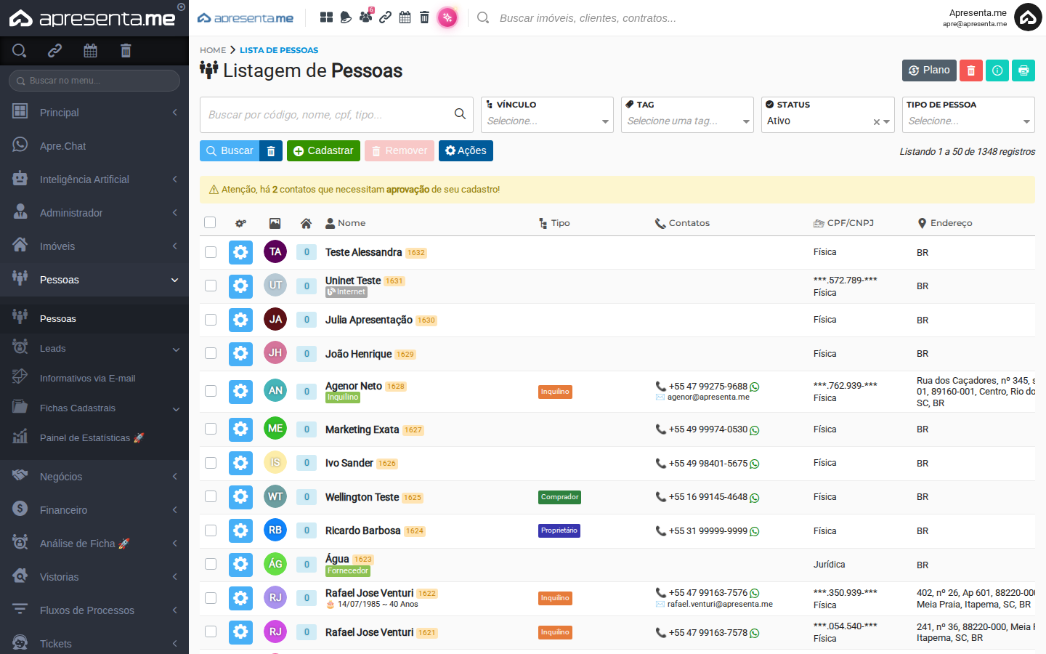Tick the checkbox for Ivo Sander
The height and width of the screenshot is (654, 1046).
point(211,463)
